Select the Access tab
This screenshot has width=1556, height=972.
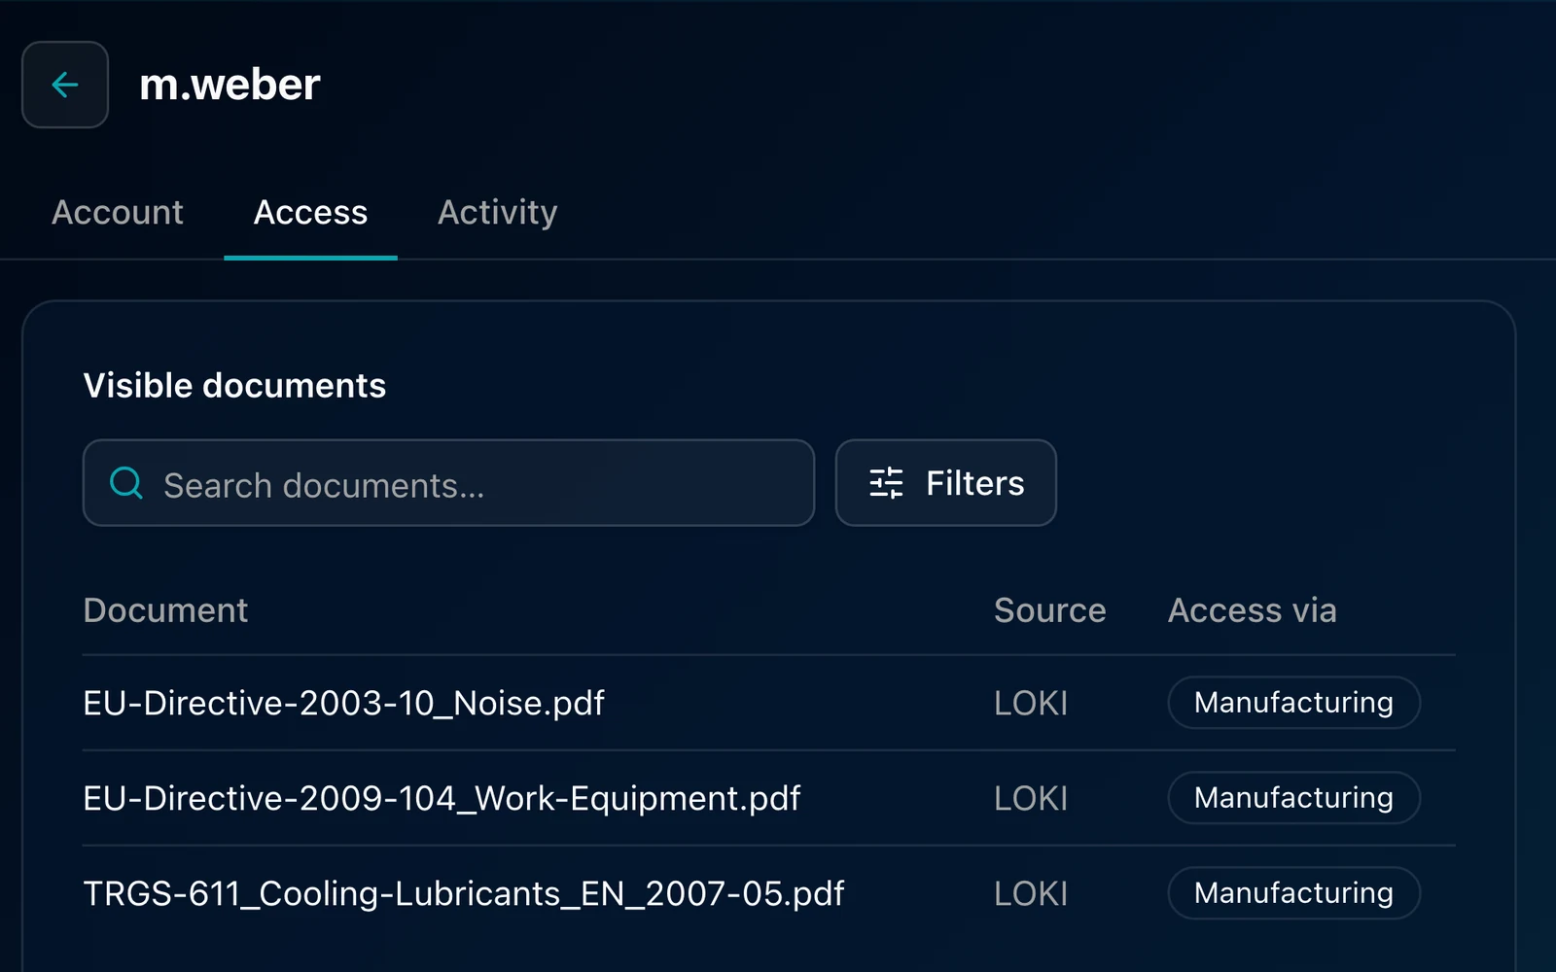point(310,212)
